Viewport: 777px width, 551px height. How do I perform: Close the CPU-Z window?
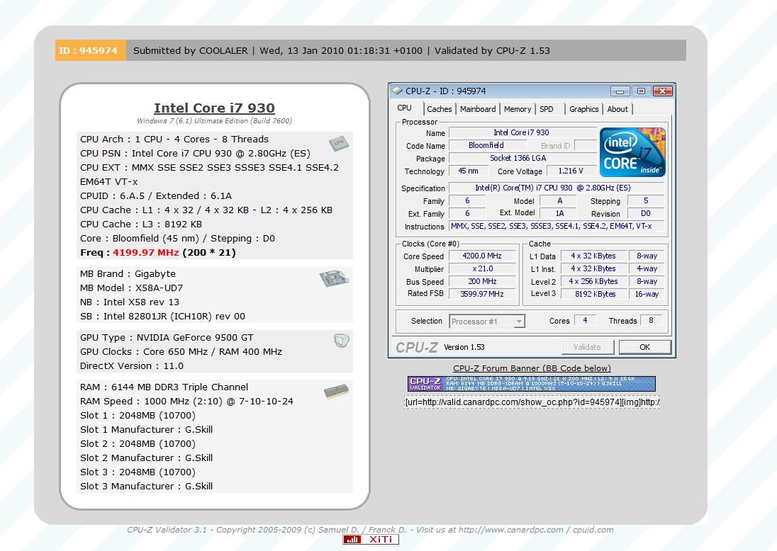click(x=663, y=91)
